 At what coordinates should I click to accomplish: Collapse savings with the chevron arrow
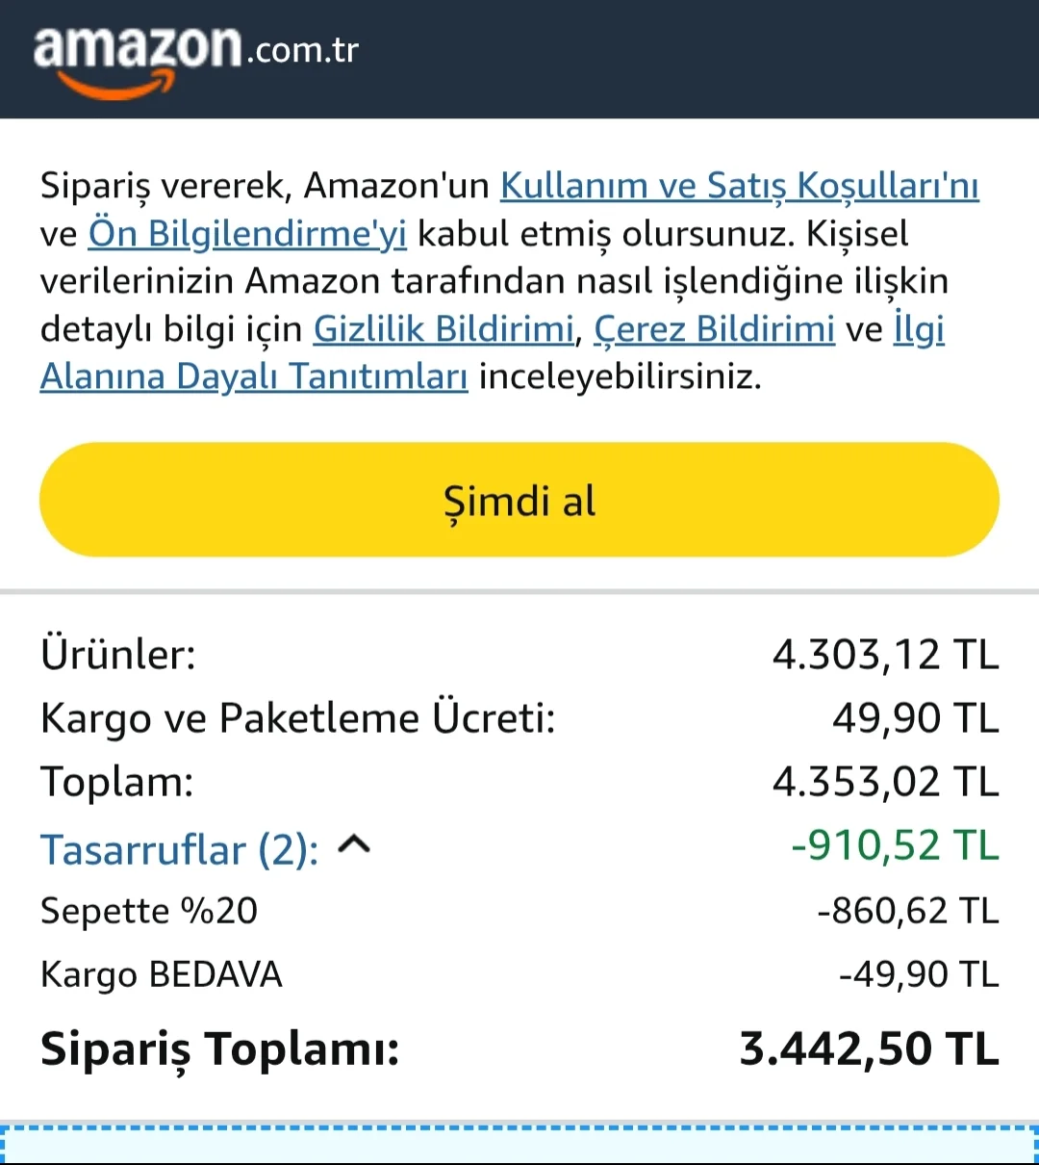pyautogui.click(x=354, y=845)
